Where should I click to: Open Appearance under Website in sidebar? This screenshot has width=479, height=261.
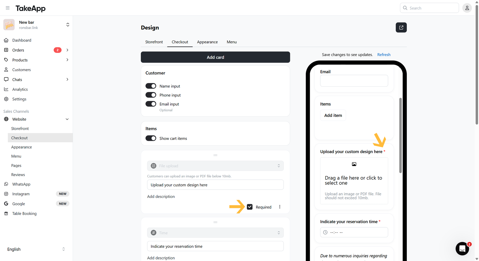22,147
